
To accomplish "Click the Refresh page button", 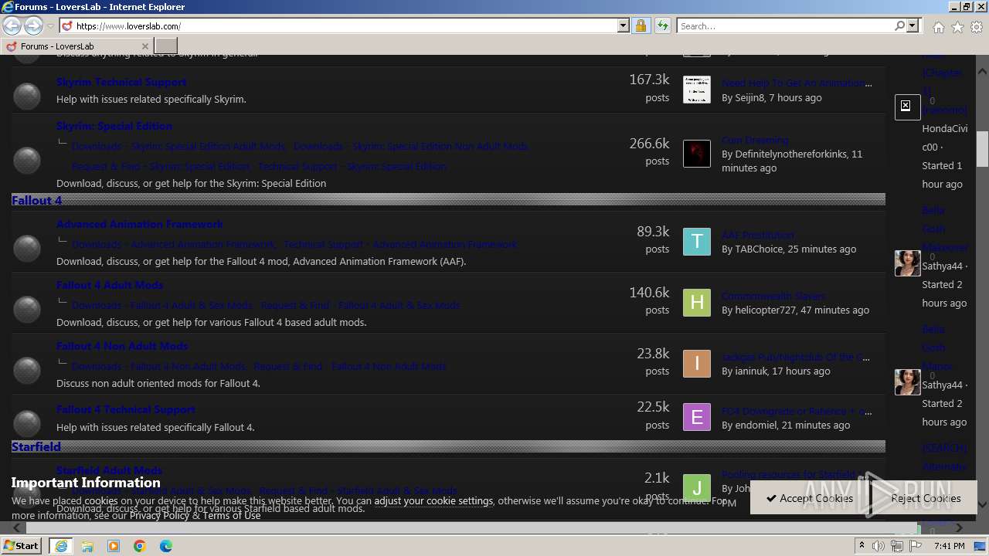I will (x=662, y=25).
